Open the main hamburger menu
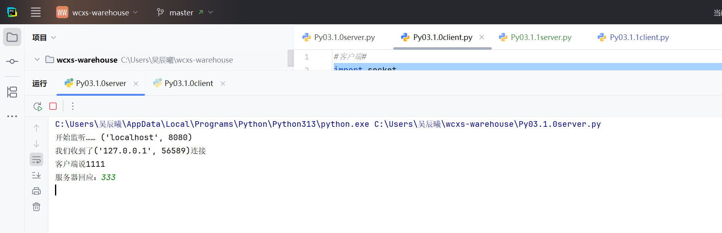Screen dimensions: 722x233 (36, 13)
